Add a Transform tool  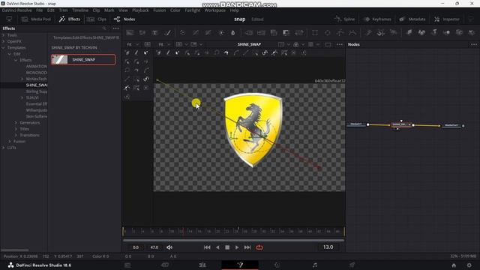pyautogui.click(x=299, y=32)
